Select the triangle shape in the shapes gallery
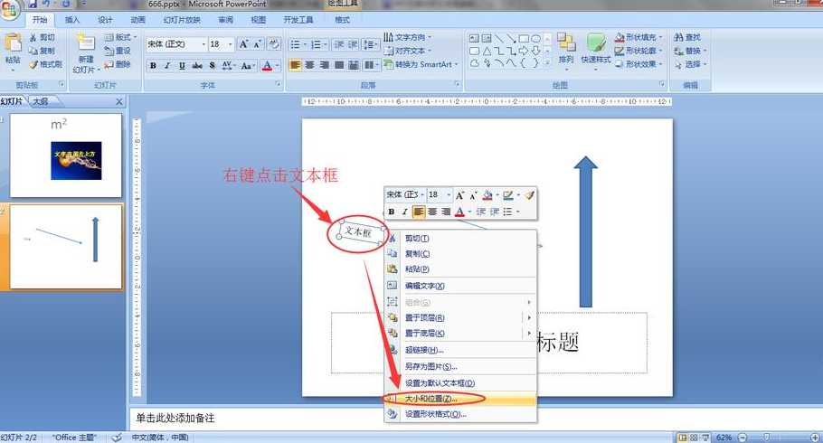823x443 pixels. coord(487,51)
